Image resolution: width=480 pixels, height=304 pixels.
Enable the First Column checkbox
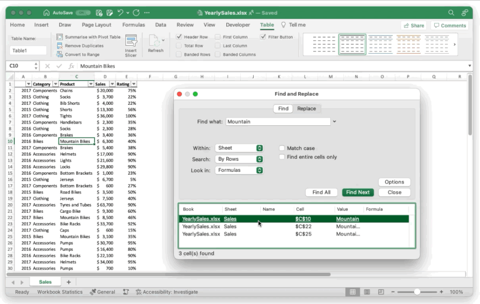point(218,36)
